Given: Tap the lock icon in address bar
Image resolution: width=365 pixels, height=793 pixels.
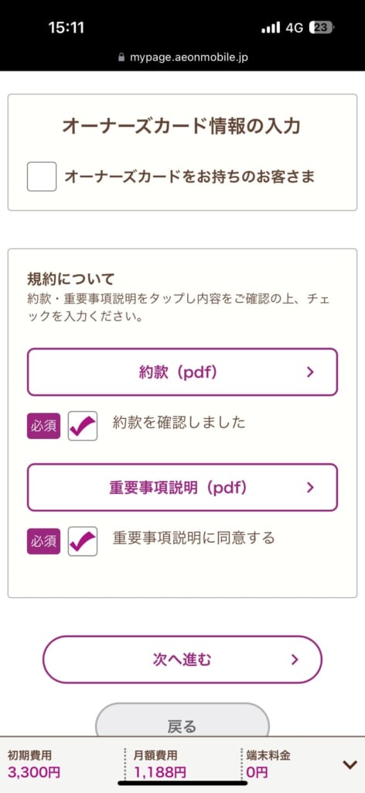Looking at the screenshot, I should (x=121, y=57).
